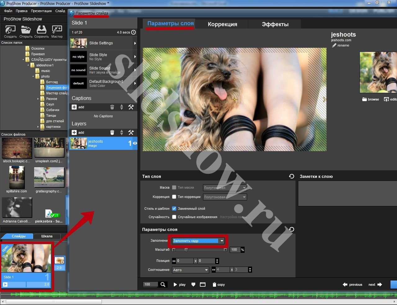Expand the Slide Style arrow
The width and height of the screenshot is (397, 305).
[x=135, y=57]
